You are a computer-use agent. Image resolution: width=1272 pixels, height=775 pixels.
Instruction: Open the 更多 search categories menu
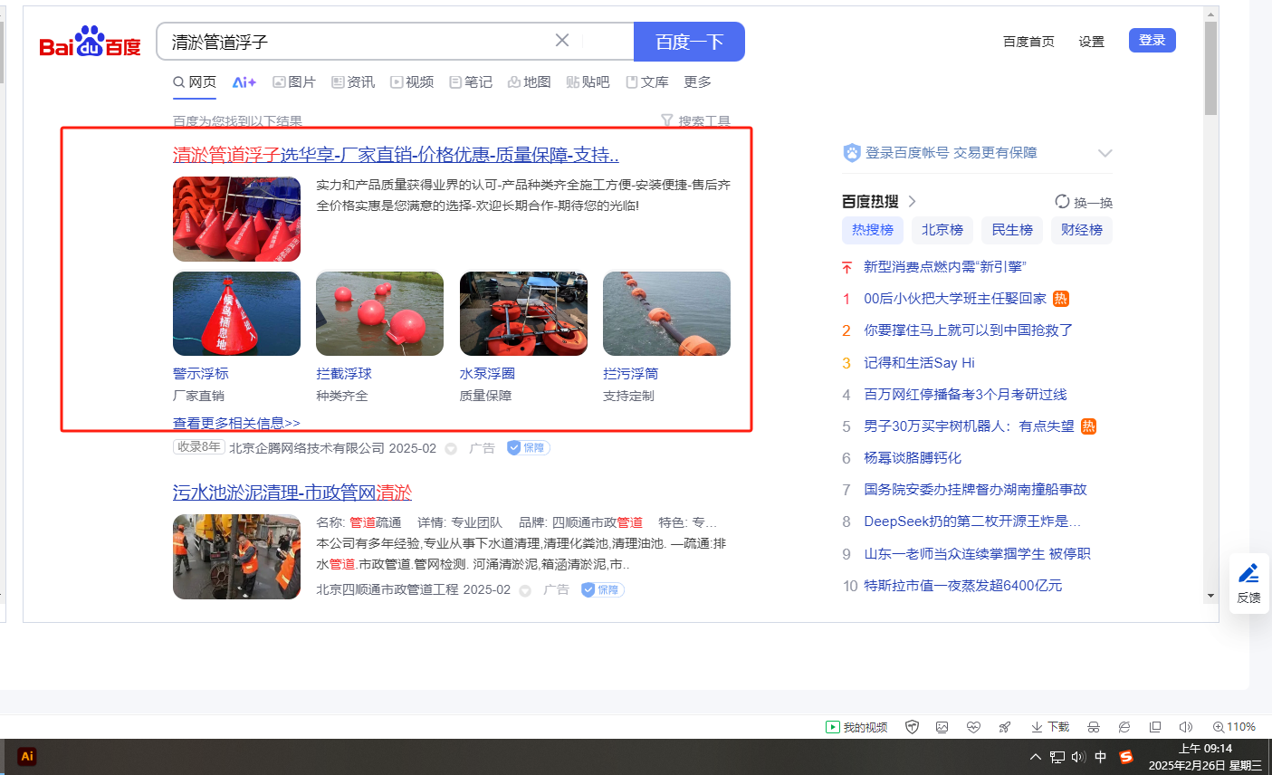pos(697,82)
